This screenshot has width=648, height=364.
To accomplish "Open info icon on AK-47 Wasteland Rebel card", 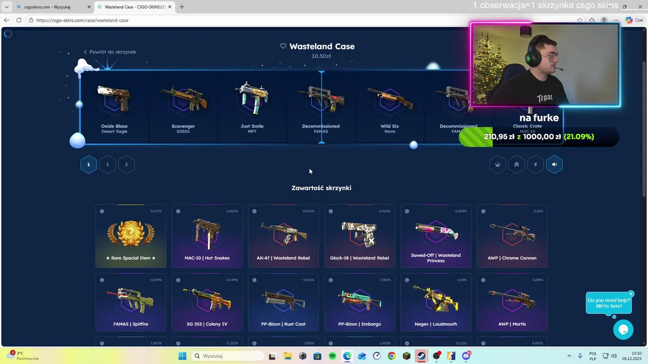I will pyautogui.click(x=254, y=211).
